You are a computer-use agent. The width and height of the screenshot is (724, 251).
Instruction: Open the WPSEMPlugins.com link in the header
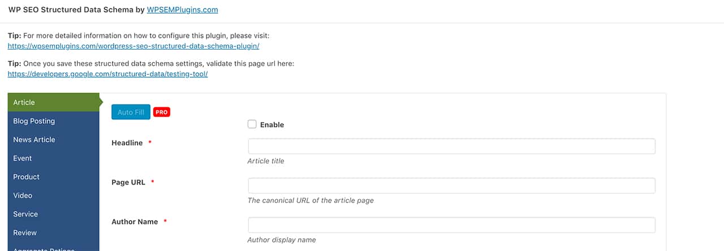[182, 10]
